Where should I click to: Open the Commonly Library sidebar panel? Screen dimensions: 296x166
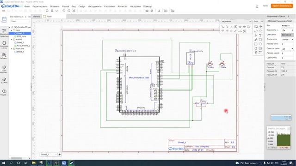(x=4, y=45)
